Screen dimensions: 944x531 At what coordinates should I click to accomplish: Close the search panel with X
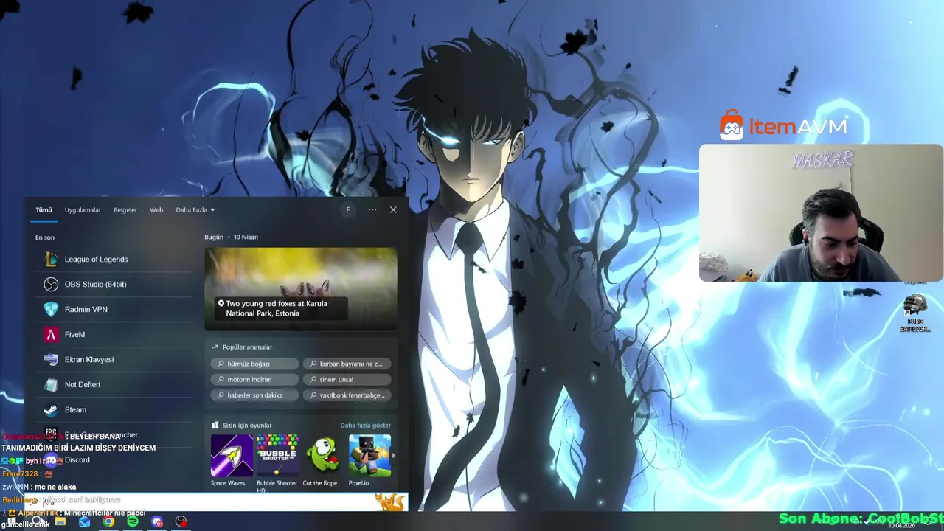click(x=393, y=210)
